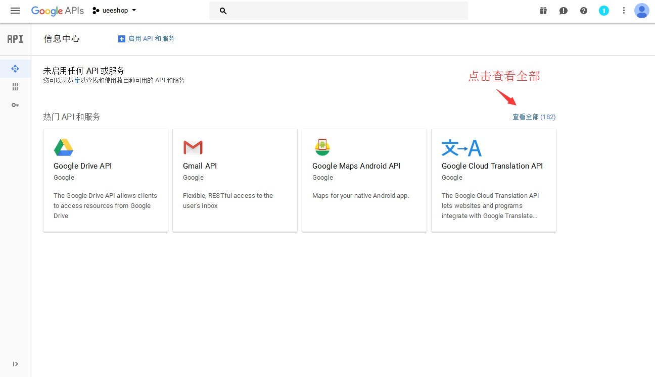Click the 热门 API 和服务 heading
Screen dimensions: 655x377
pos(72,117)
